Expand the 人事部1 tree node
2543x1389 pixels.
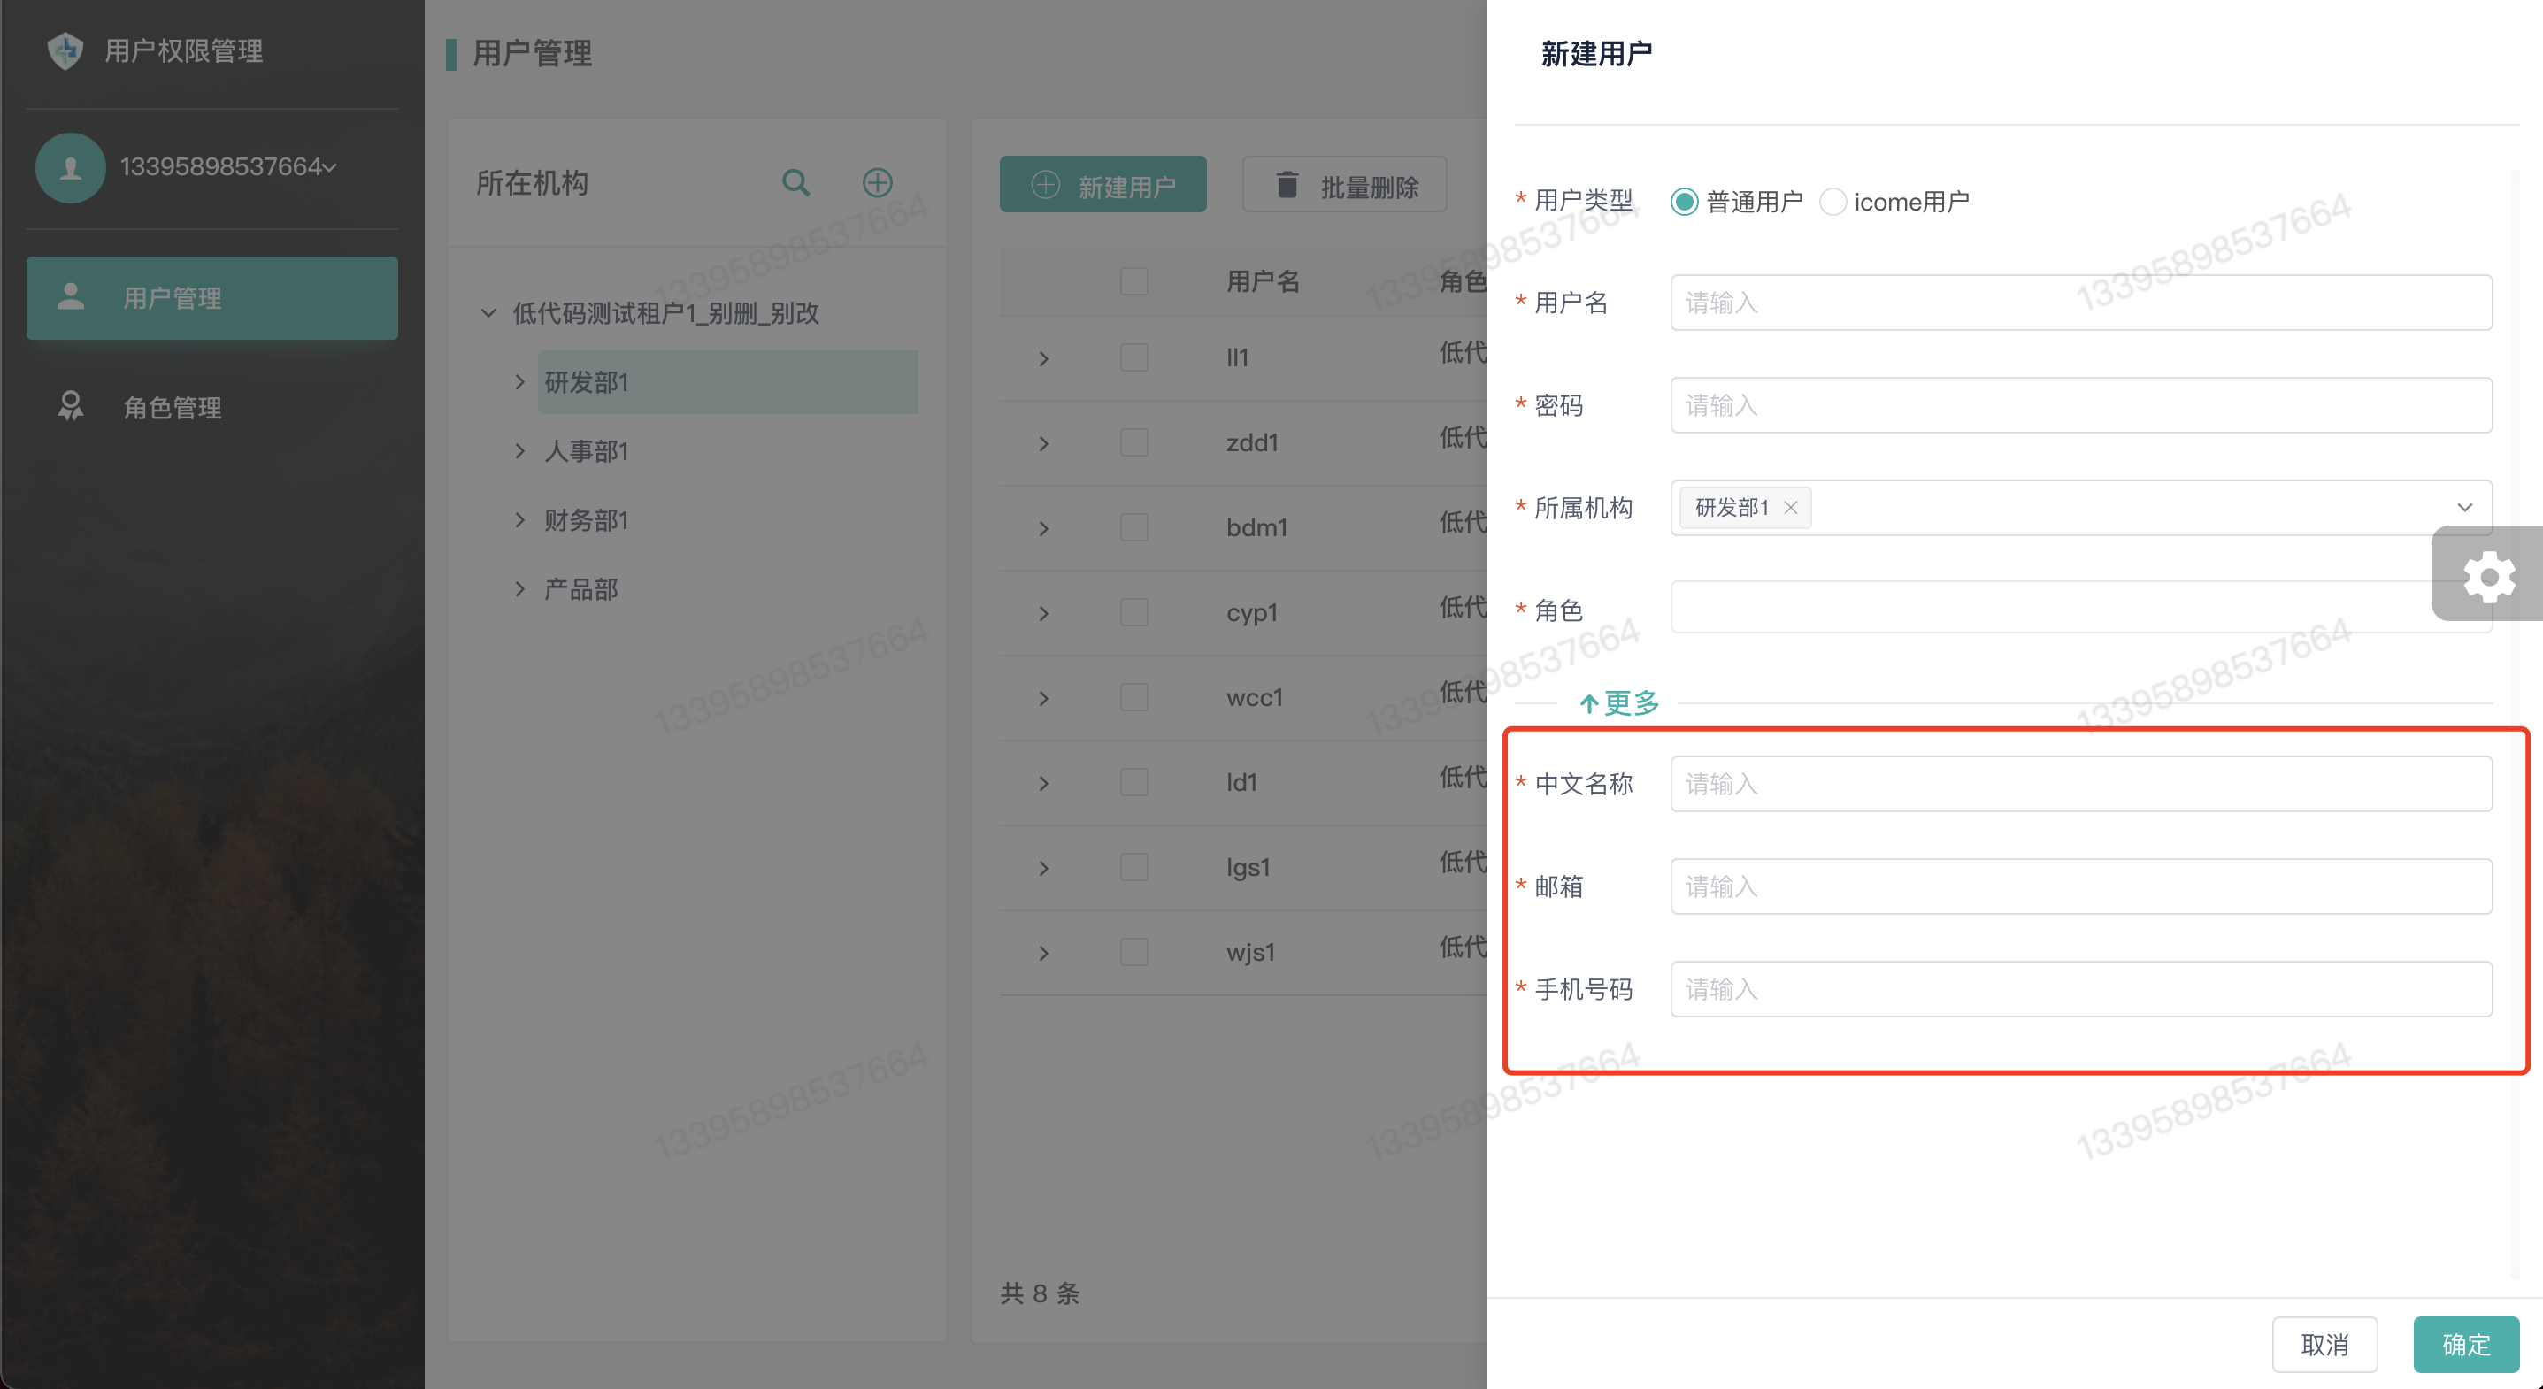(x=520, y=451)
